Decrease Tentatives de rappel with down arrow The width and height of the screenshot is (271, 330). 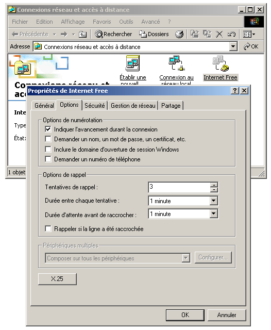tap(214, 190)
